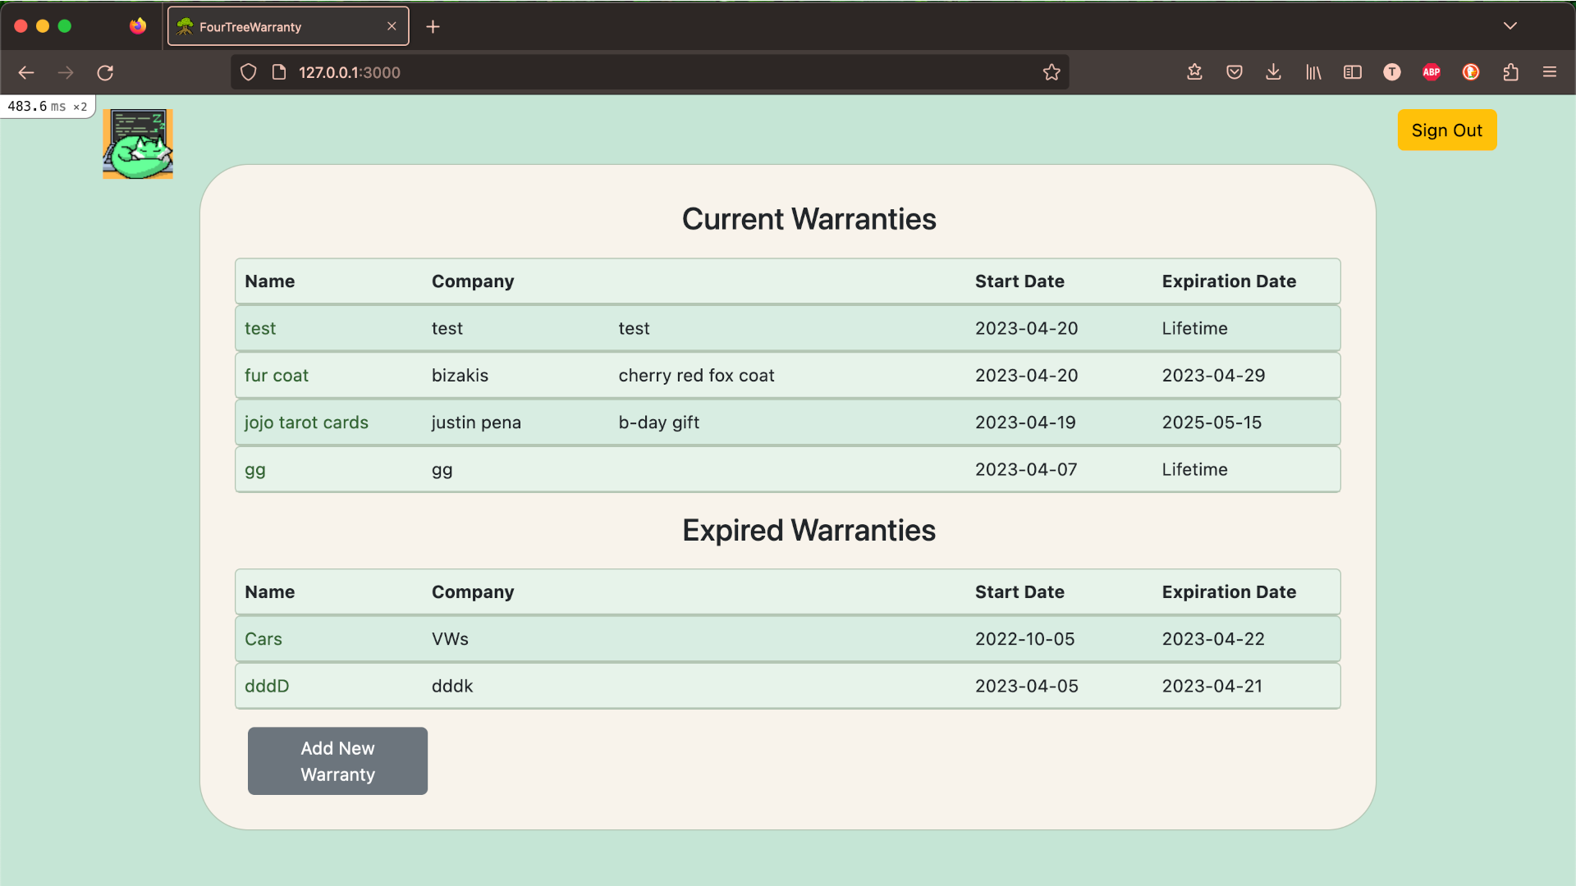The height and width of the screenshot is (886, 1576).
Task: Open the Pocket save icon
Action: 1234,72
